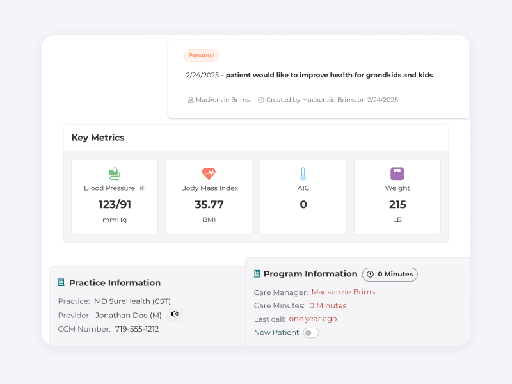This screenshot has height=384, width=512.
Task: Click the 0 Minutes timer button
Action: pos(390,274)
